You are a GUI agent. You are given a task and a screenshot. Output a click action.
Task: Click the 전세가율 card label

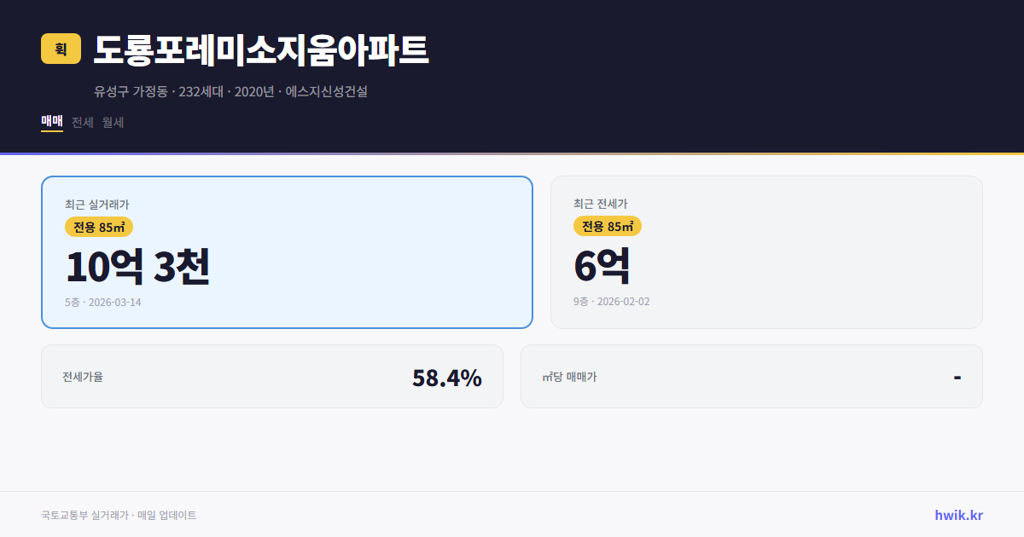83,376
